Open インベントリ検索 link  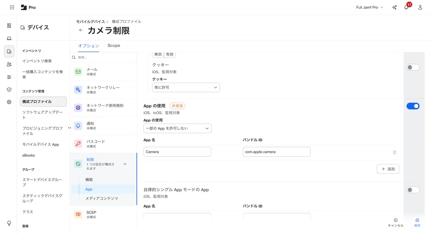point(37,61)
